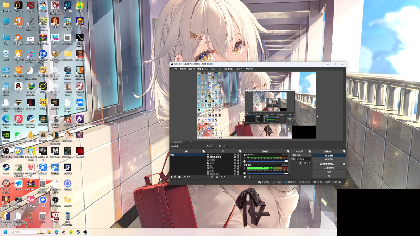Delete selected source via Sources dock trash icon
The image size is (420, 236).
[x=212, y=177]
